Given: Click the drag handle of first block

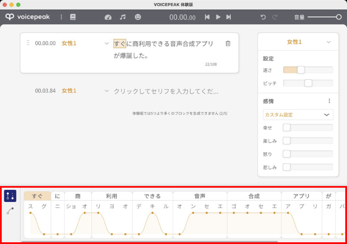Looking at the screenshot, I should click(28, 43).
